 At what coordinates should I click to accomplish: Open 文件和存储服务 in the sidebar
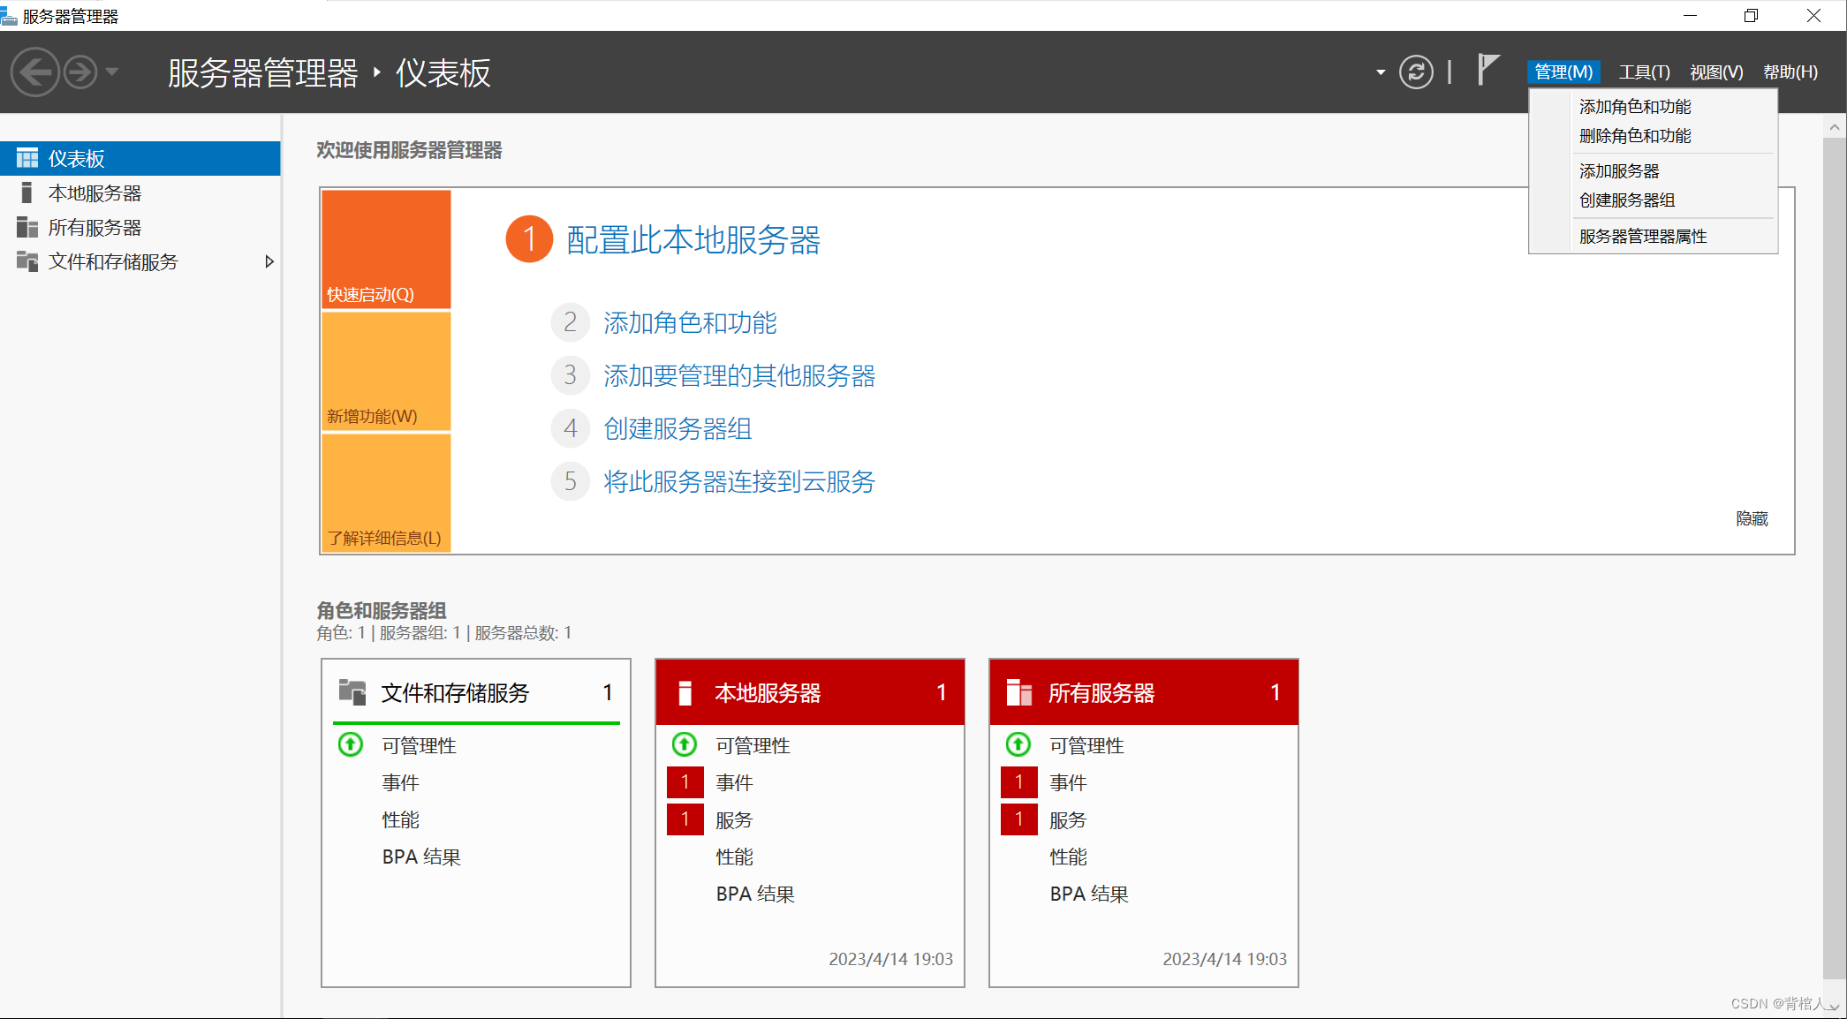(140, 262)
